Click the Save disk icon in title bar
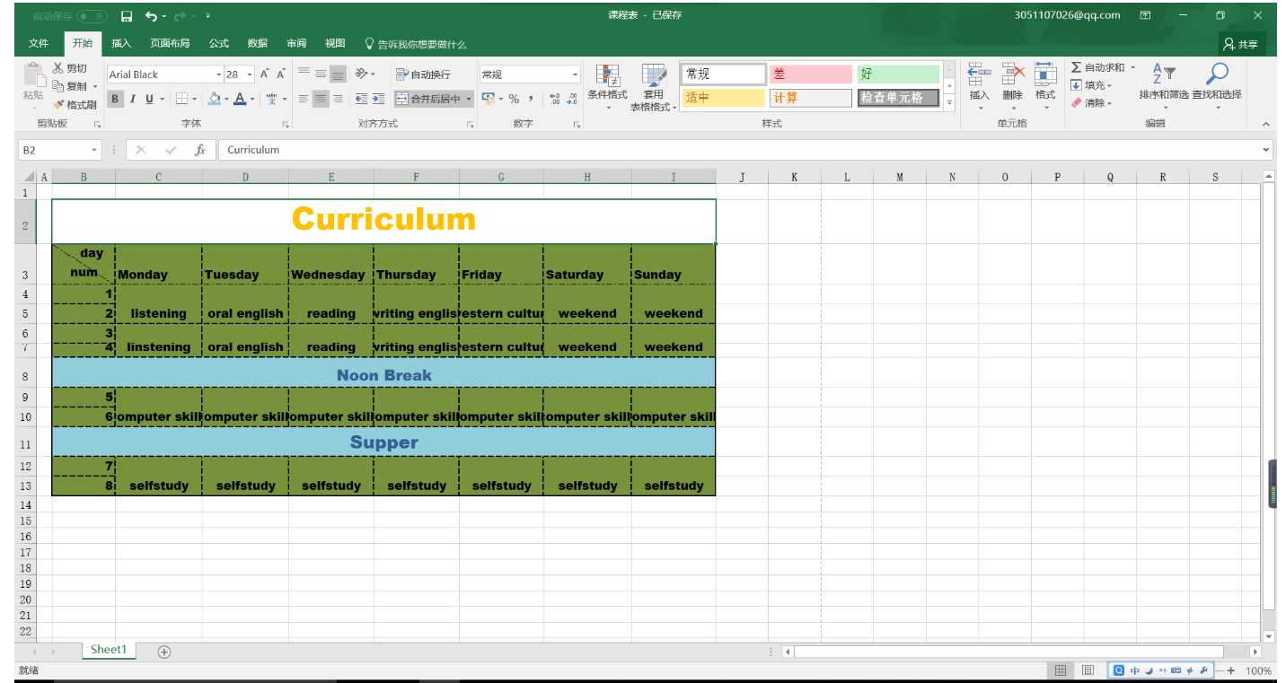1286x683 pixels. pos(127,16)
